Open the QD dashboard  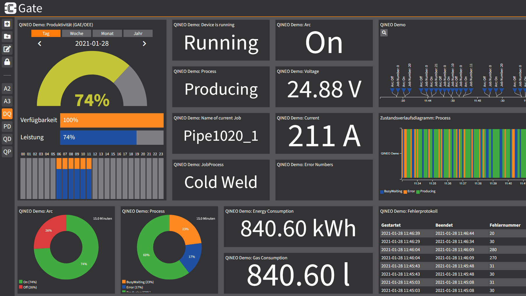[x=7, y=139]
